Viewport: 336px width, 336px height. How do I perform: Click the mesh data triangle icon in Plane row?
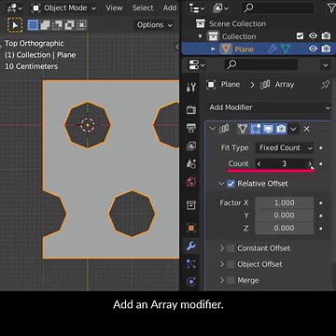coord(285,49)
